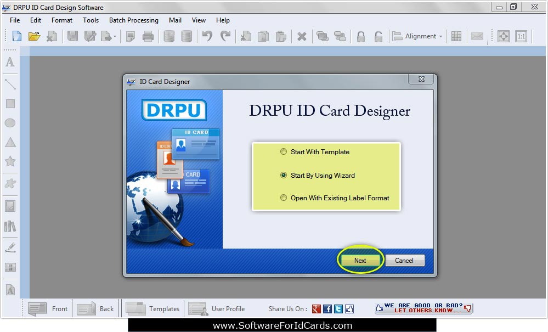
Task: Click the Cancel button
Action: [405, 260]
